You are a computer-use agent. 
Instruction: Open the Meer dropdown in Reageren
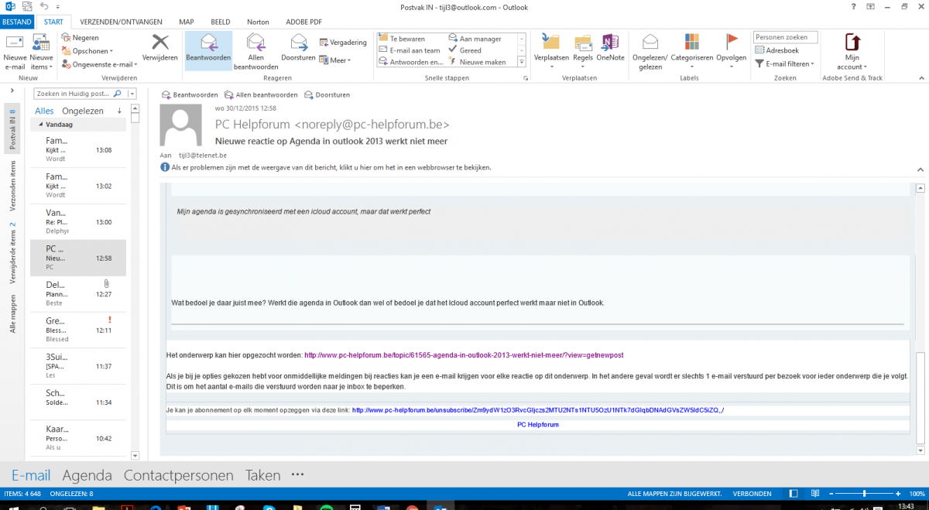pos(335,60)
